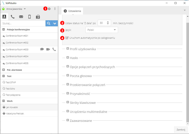The height and width of the screenshot is (134, 189).
Task: Open settings via the gear icon
Action: 49,9
